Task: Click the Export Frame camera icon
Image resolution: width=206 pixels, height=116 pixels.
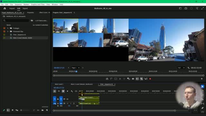Action: click(133, 79)
